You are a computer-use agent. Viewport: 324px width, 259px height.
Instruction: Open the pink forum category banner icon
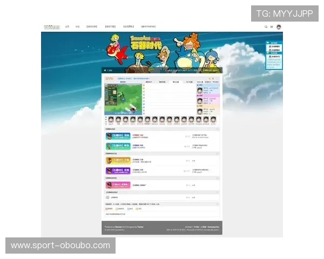(118, 185)
